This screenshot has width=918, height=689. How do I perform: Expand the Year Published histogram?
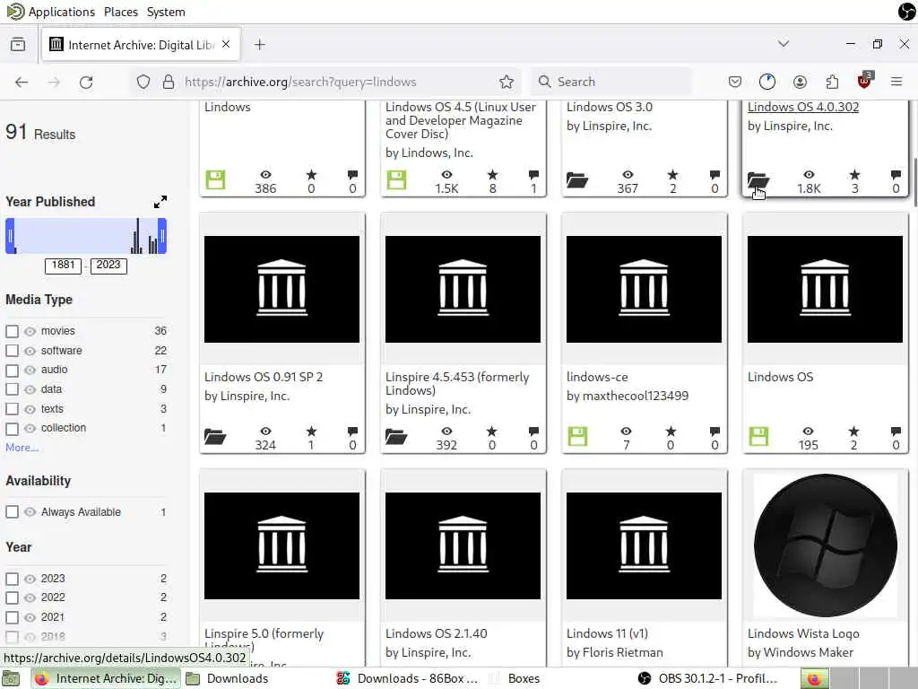[160, 202]
